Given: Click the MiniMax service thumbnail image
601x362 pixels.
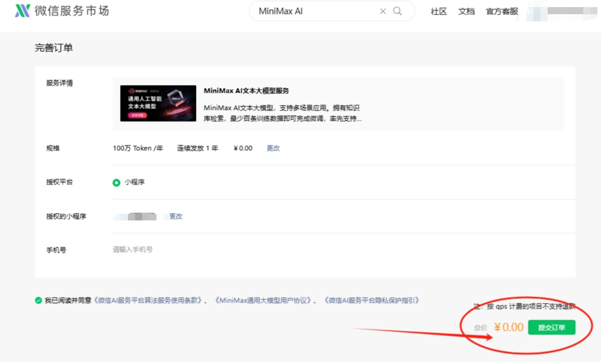Looking at the screenshot, I should (158, 104).
